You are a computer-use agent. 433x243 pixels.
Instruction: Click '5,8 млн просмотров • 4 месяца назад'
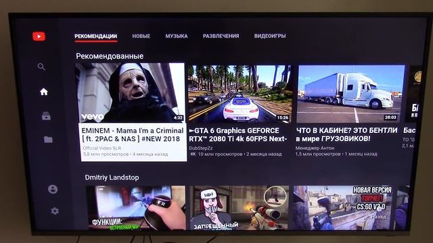point(125,155)
